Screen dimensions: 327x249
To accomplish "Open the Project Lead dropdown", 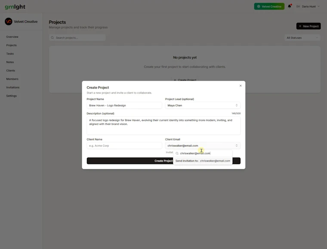I will point(203,105).
